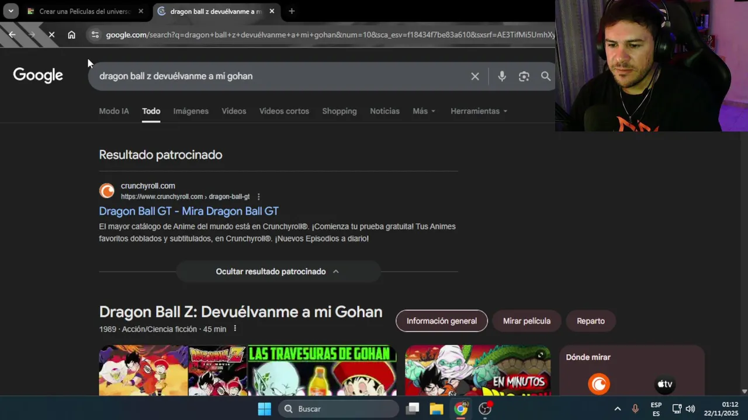This screenshot has width=748, height=420.
Task: Switch to Videos cortos results
Action: 284,111
